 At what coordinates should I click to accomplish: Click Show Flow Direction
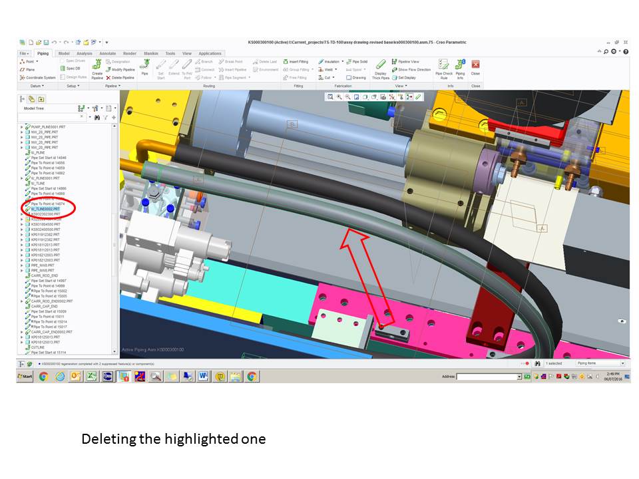click(411, 70)
